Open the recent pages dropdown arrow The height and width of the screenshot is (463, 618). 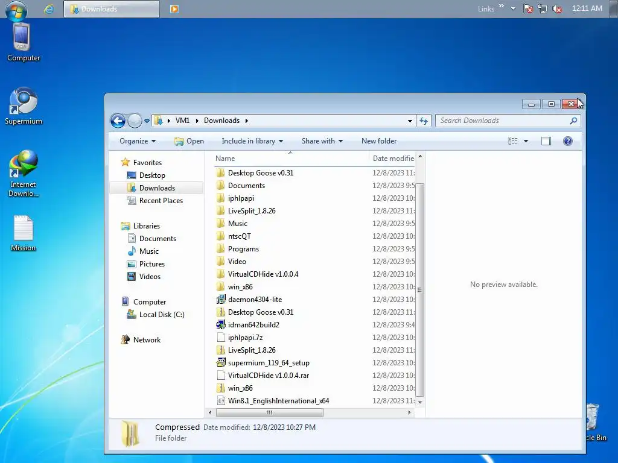pos(147,121)
